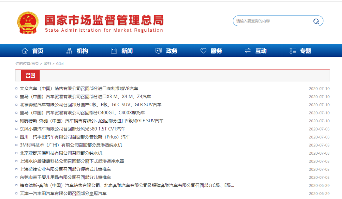Click the magnifier search icon
The image size is (342, 199).
tap(316, 21)
